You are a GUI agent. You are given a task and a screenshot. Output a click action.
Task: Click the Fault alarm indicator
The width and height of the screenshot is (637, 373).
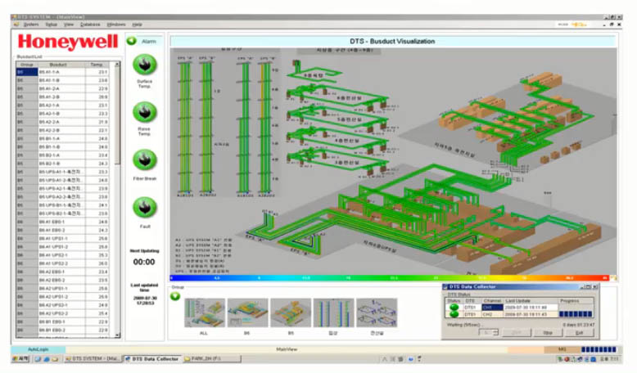(x=145, y=208)
